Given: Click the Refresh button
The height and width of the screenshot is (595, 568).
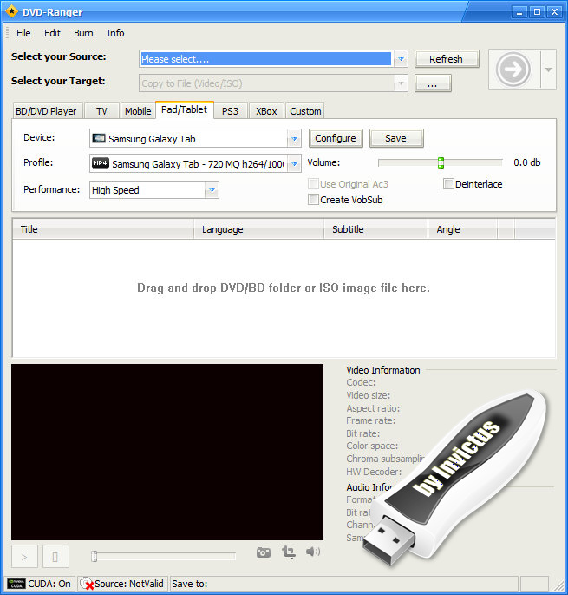Looking at the screenshot, I should 447,59.
